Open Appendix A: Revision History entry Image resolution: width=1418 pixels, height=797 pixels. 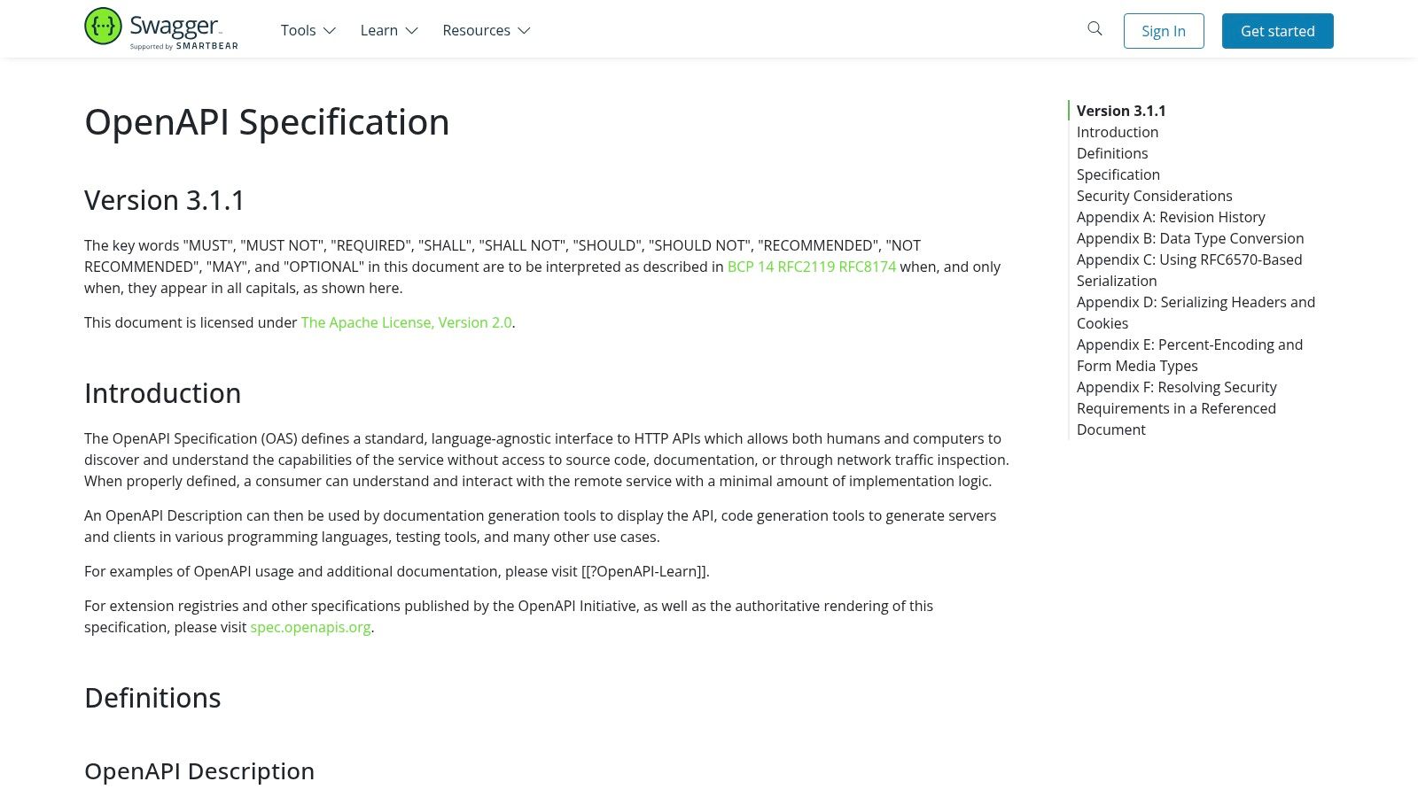click(1170, 217)
